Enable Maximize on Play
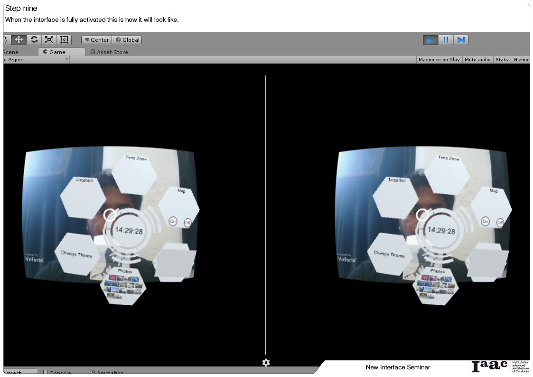Viewport: 533px width, 377px height. (439, 59)
